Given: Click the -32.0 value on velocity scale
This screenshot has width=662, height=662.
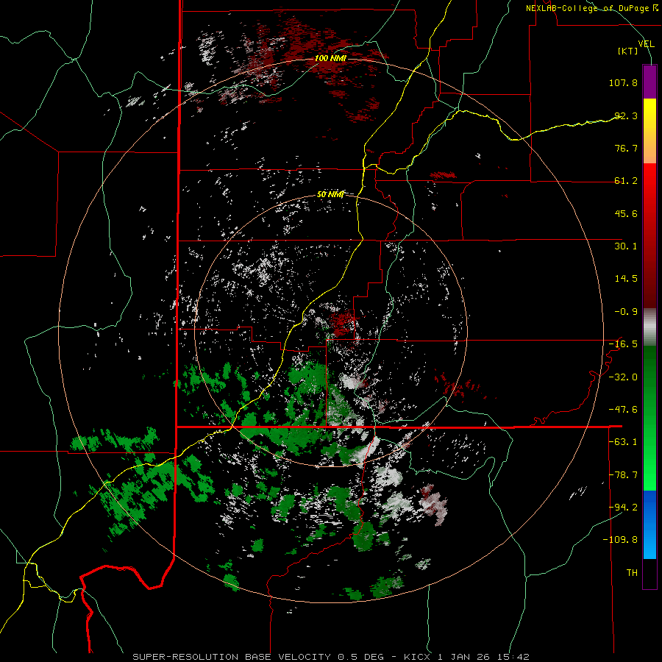Looking at the screenshot, I should (x=623, y=377).
